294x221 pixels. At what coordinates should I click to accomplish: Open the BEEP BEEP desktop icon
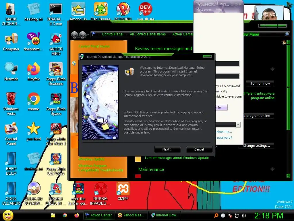click(11, 163)
